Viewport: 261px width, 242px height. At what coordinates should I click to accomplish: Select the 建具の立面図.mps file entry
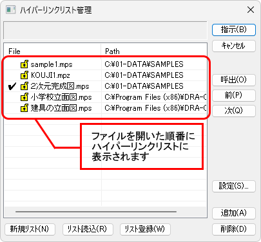tap(61, 108)
